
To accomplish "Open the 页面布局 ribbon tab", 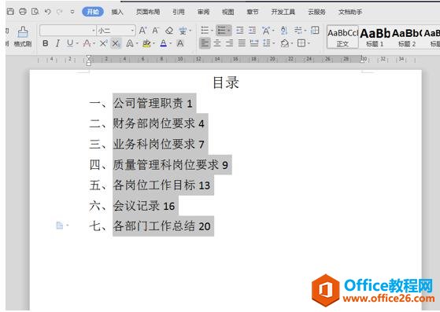I will [148, 12].
